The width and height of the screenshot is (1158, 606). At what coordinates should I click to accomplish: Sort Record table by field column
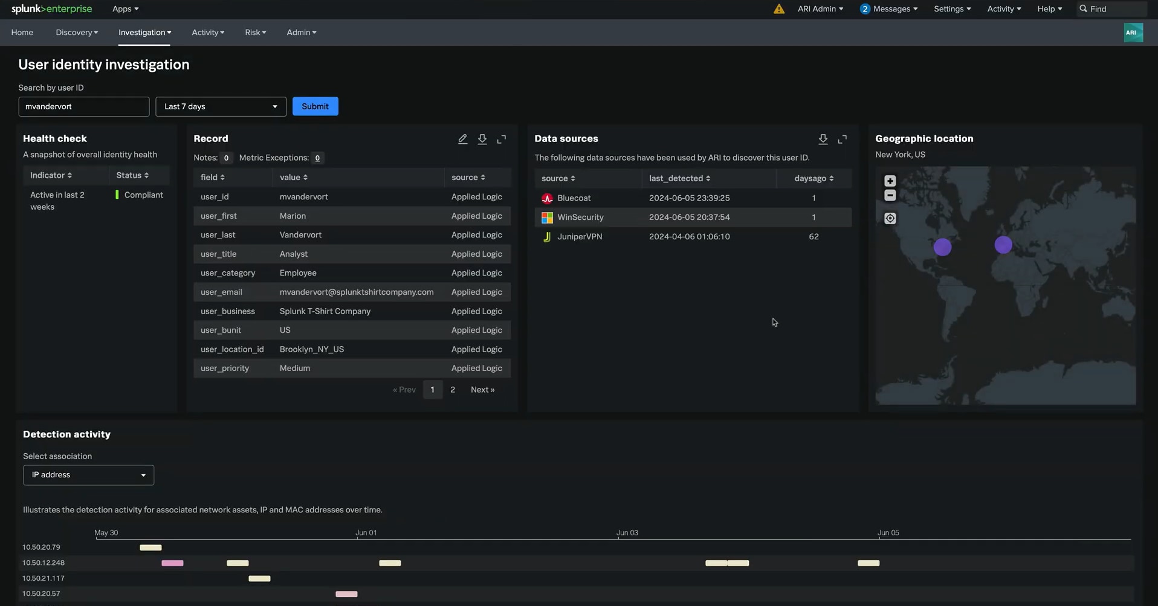pyautogui.click(x=212, y=177)
